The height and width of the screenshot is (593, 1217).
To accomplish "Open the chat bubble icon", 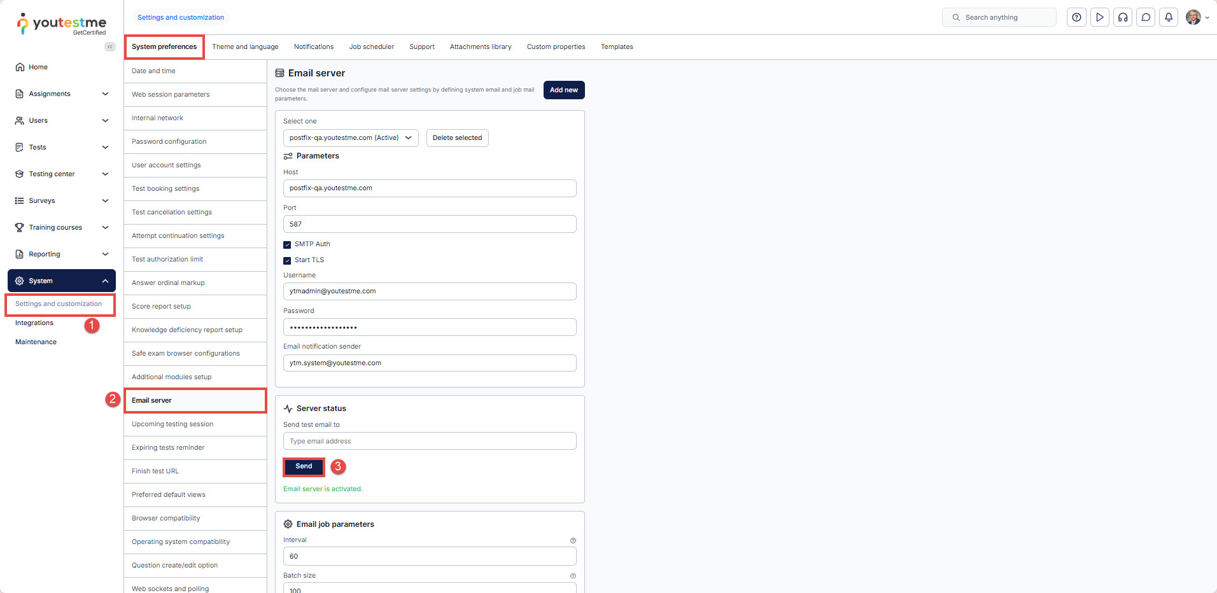I will click(1146, 18).
